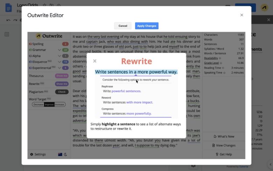This screenshot has width=273, height=171.
Task: Toggle the Alpha switch
Action: click(30, 56)
